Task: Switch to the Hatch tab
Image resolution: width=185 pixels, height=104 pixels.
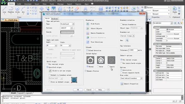Action: click(x=47, y=18)
